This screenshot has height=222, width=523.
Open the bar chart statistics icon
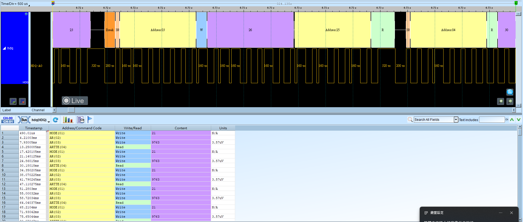(68, 120)
